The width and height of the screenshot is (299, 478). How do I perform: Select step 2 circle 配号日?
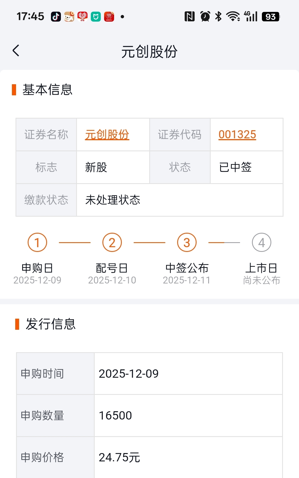coord(112,242)
